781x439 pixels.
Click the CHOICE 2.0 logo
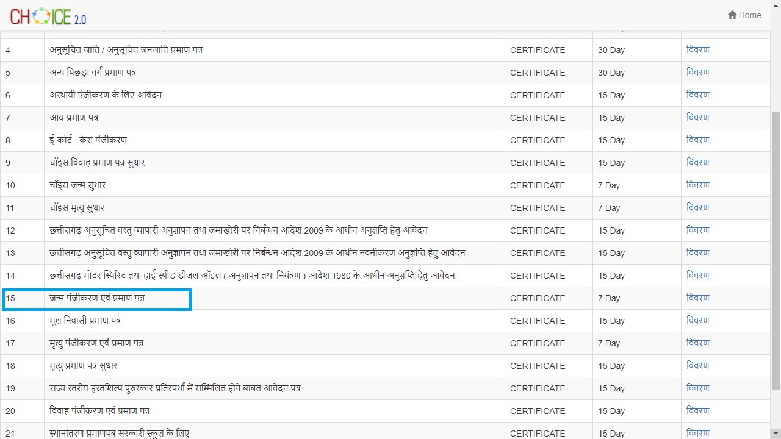click(x=48, y=16)
